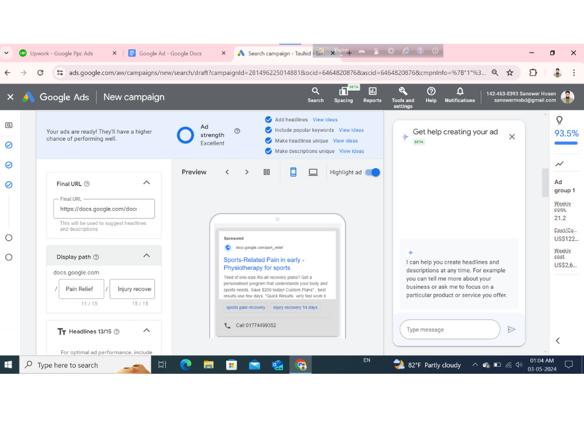
Task: Open Display path help icon
Action: pyautogui.click(x=96, y=257)
